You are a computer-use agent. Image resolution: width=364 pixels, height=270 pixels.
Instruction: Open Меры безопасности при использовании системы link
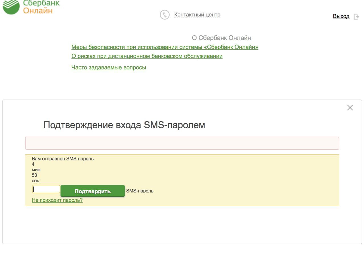click(165, 47)
